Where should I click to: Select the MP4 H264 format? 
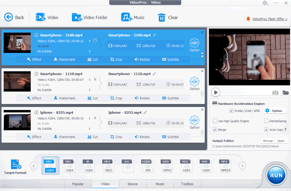click(50, 166)
